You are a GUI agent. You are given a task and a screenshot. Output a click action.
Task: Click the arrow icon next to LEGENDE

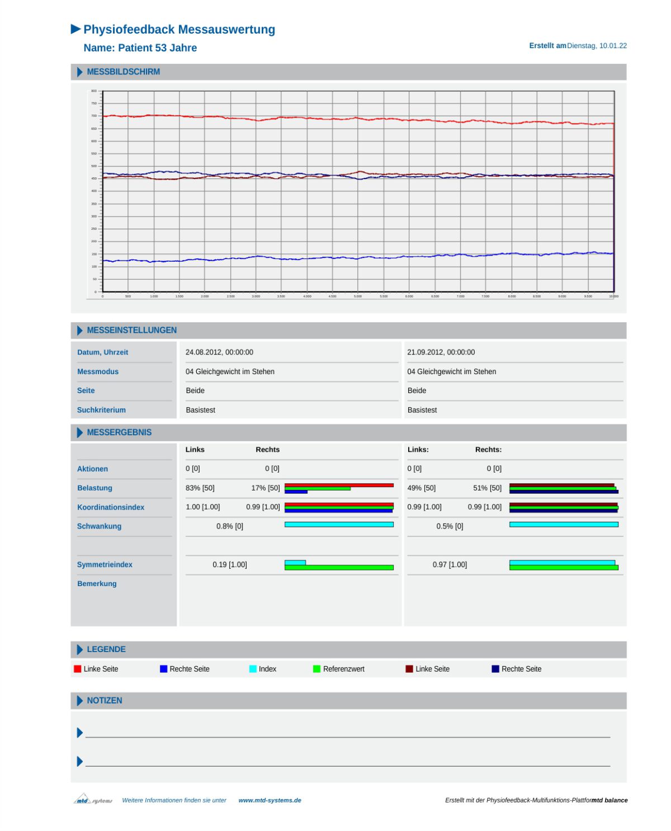79,649
